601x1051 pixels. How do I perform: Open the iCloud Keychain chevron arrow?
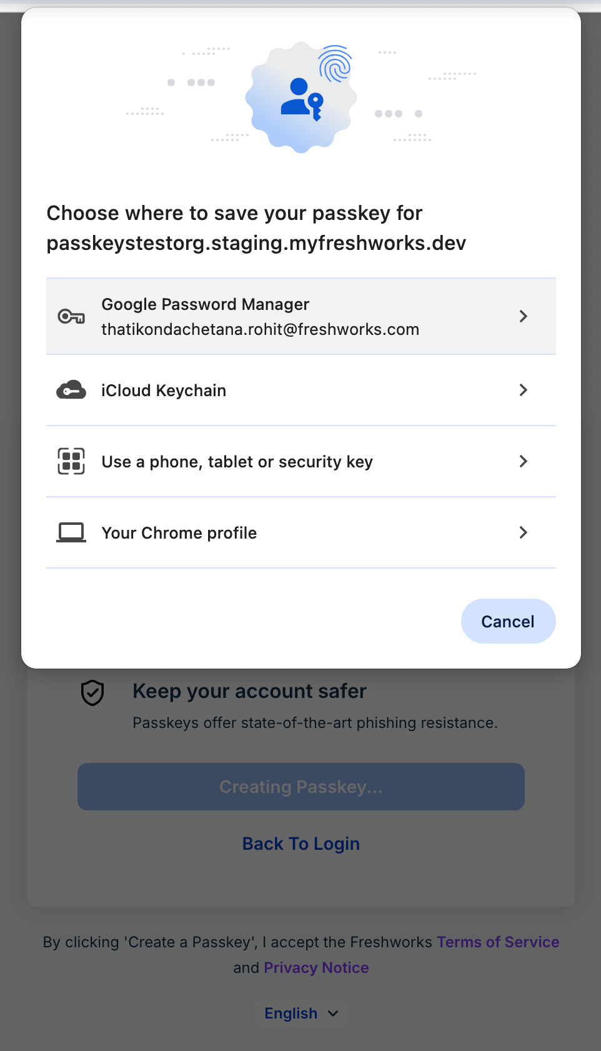pos(524,390)
